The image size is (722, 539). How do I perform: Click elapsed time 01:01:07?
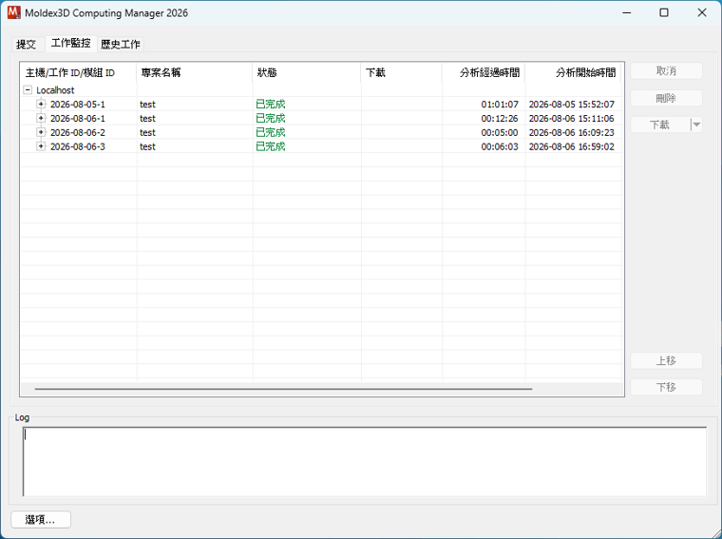tap(500, 105)
